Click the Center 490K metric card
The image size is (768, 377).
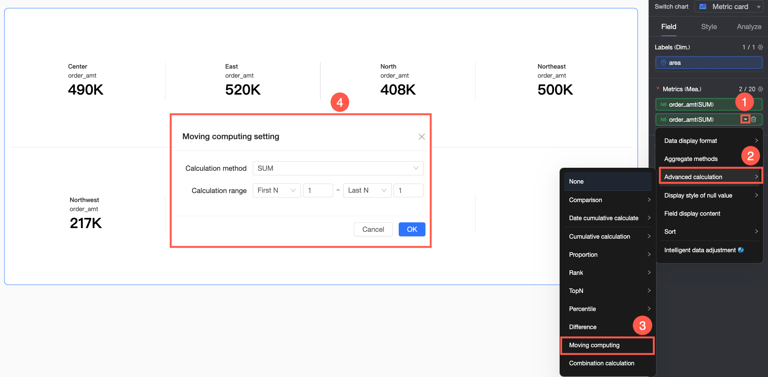86,80
